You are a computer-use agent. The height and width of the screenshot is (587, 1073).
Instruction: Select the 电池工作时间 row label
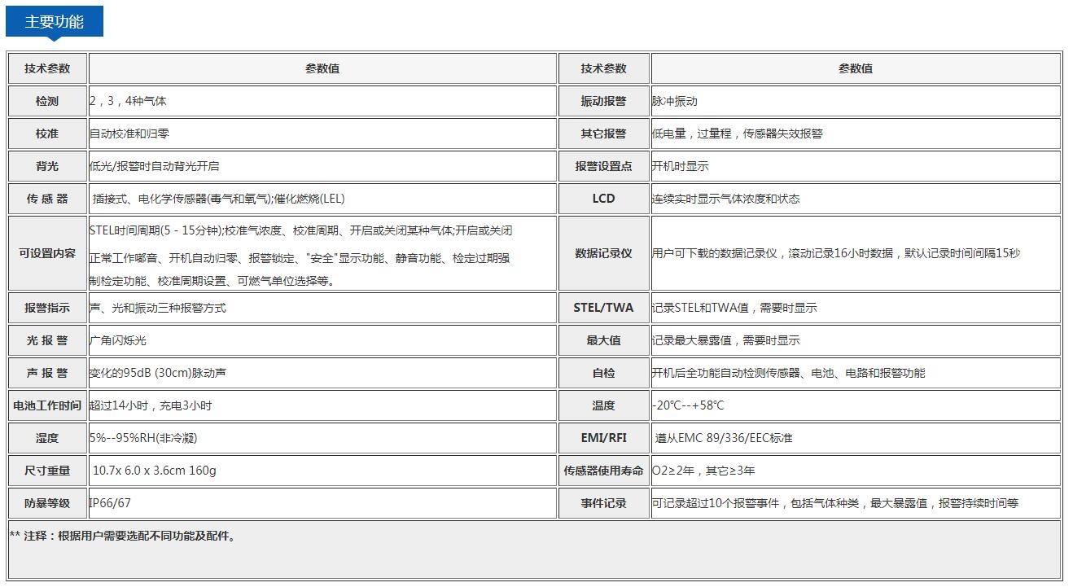point(46,405)
